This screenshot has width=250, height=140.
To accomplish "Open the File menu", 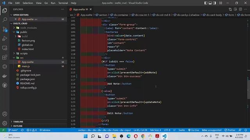I will pyautogui.click(x=10, y=3).
